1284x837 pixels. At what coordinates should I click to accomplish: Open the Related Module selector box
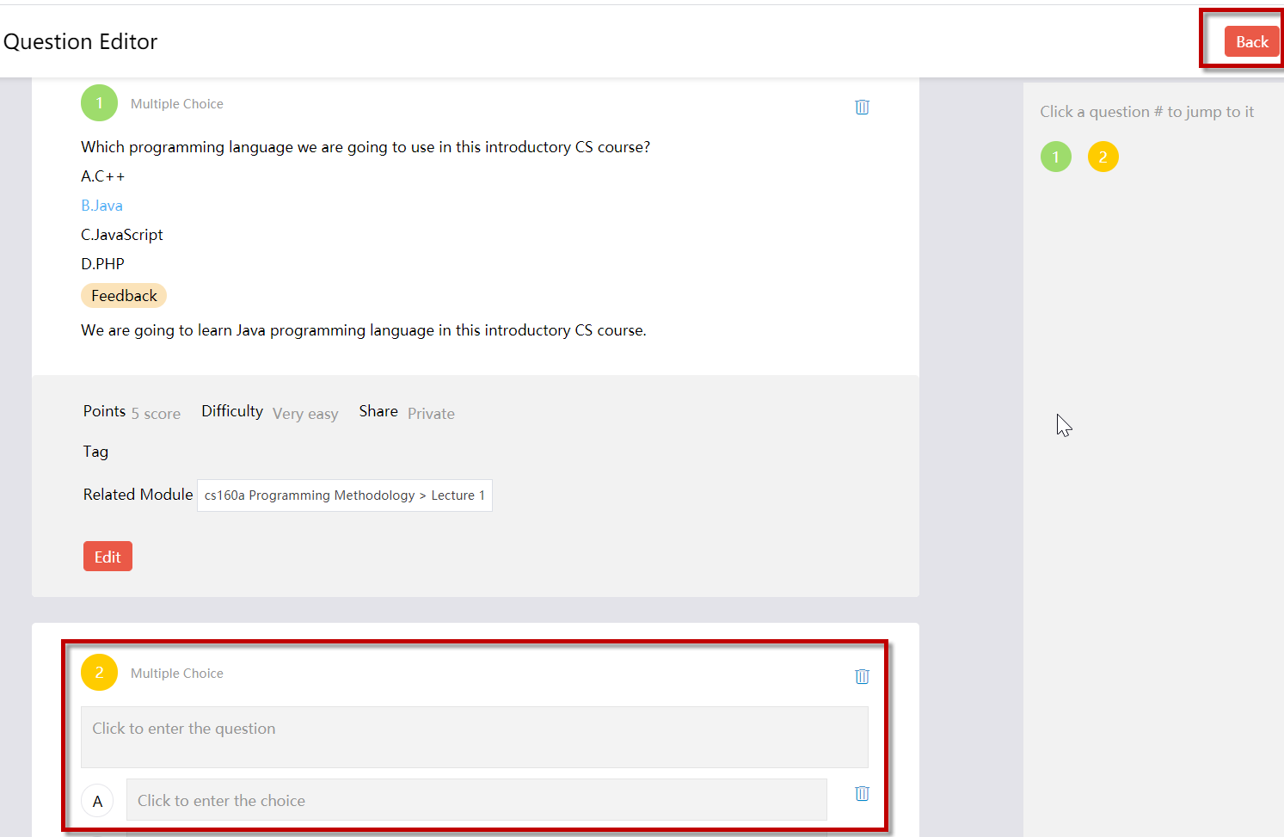(x=345, y=495)
